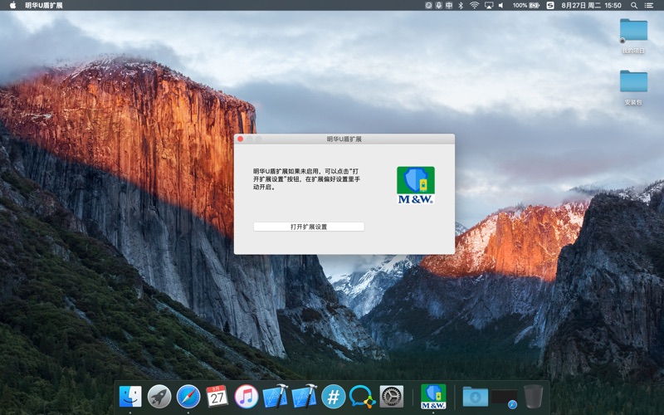This screenshot has width=664, height=415.
Task: Launch Launchpad from the Dock
Action: [x=159, y=396]
